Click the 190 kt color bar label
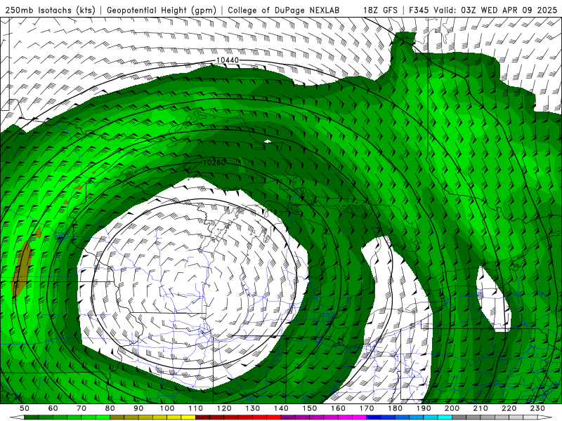 pos(424,408)
